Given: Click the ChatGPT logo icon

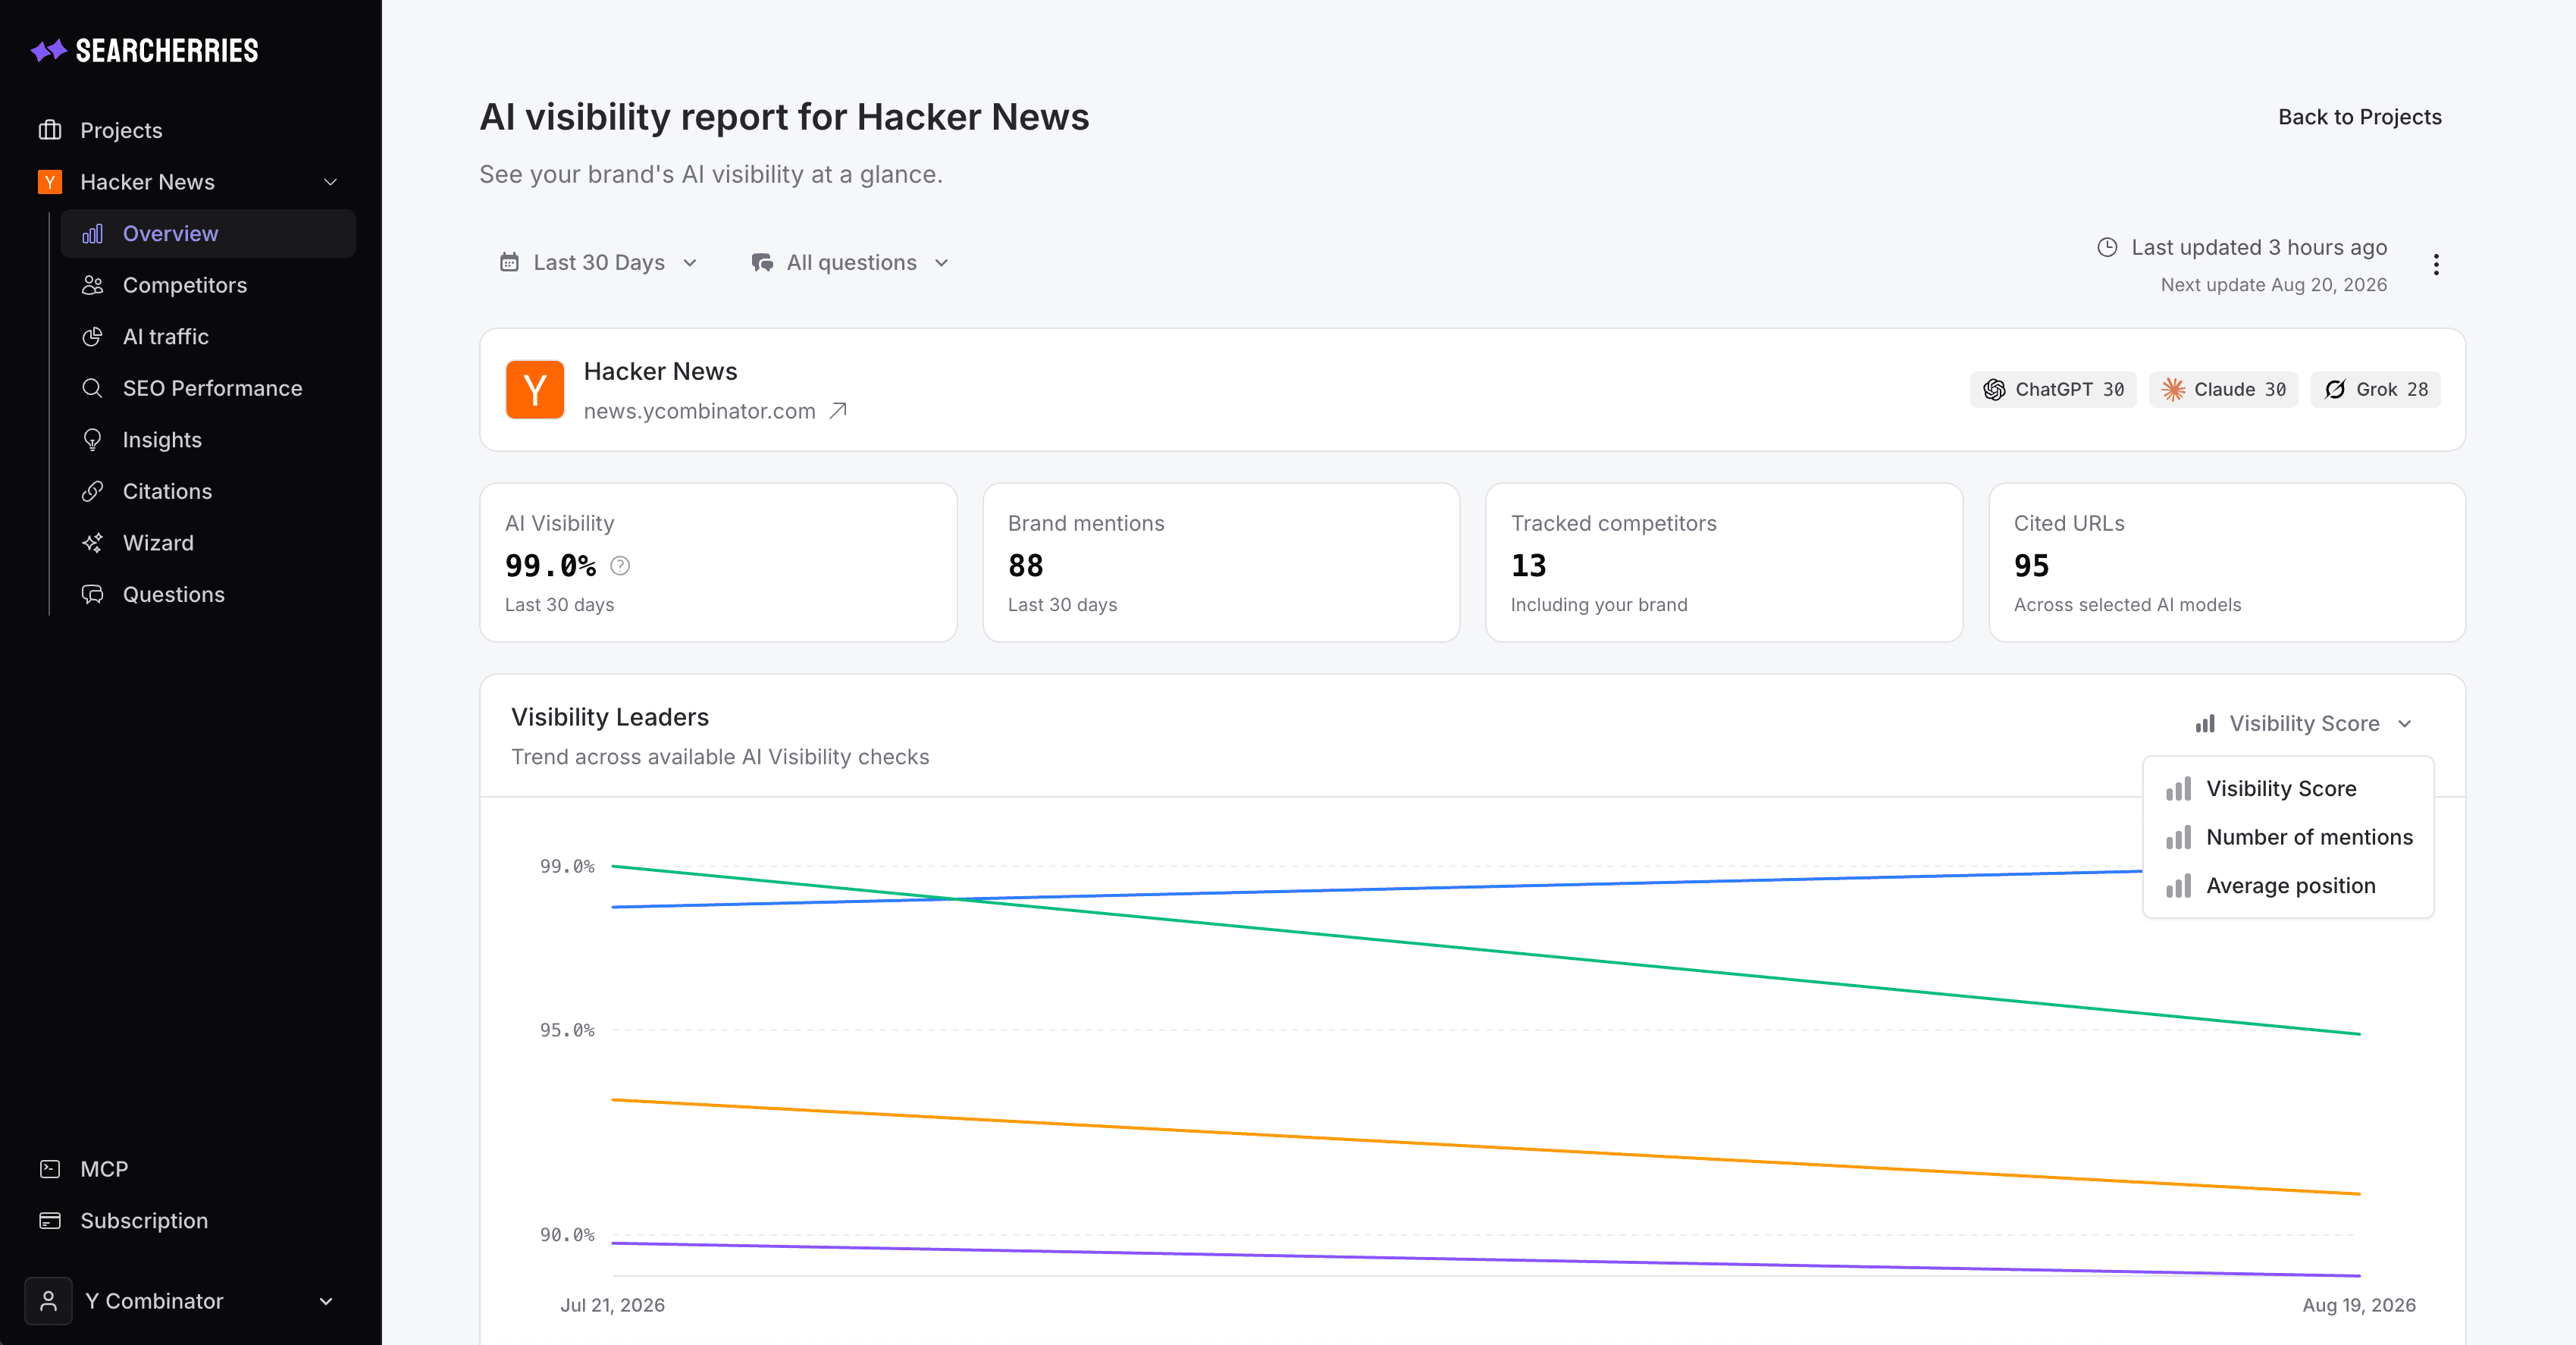Looking at the screenshot, I should click(1994, 389).
